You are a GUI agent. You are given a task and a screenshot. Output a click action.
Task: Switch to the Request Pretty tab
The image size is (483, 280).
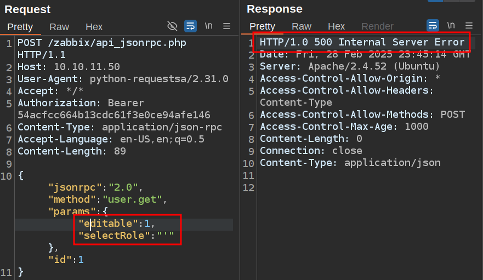[x=20, y=26]
